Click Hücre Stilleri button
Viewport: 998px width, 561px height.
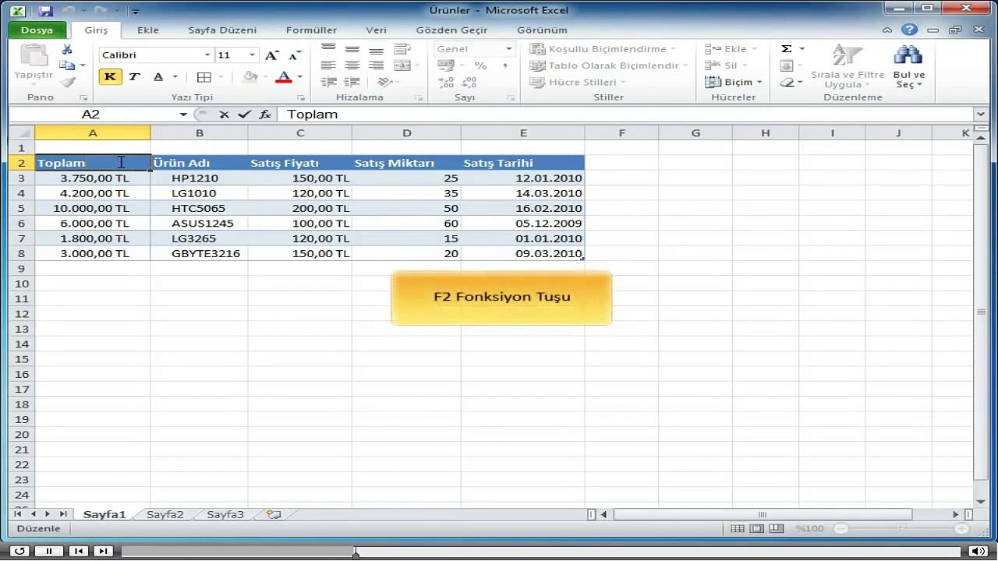point(578,82)
